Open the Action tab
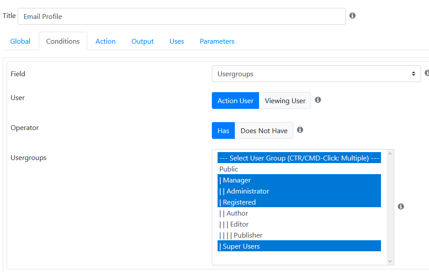Screen dimensions: 429x272 click(x=105, y=41)
